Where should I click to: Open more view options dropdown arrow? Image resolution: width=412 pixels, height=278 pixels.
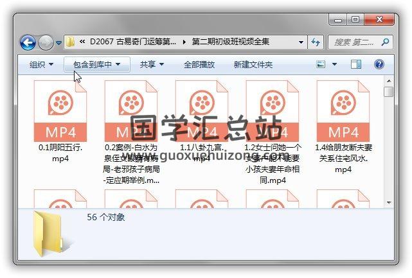click(334, 64)
